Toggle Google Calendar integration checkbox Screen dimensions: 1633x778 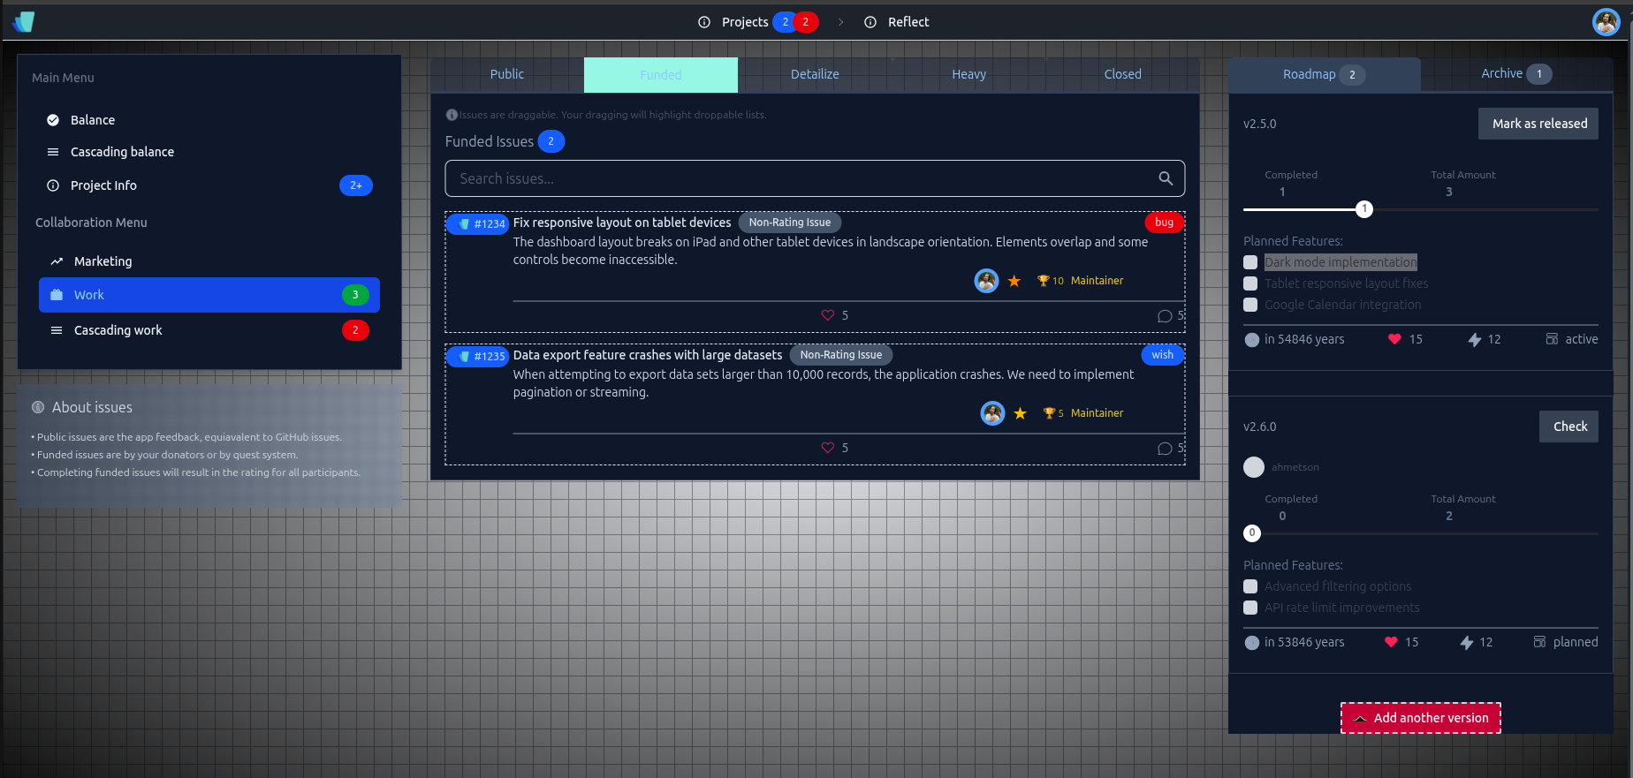pos(1250,305)
